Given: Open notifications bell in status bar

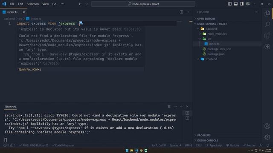Looking at the screenshot, I should [x=268, y=145].
